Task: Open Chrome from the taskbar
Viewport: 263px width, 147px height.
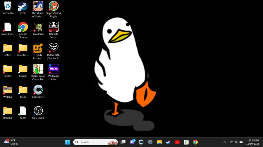Action: (x=195, y=142)
